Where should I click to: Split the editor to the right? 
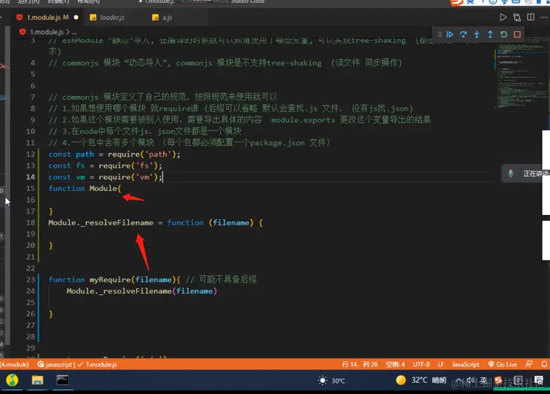coord(531,17)
